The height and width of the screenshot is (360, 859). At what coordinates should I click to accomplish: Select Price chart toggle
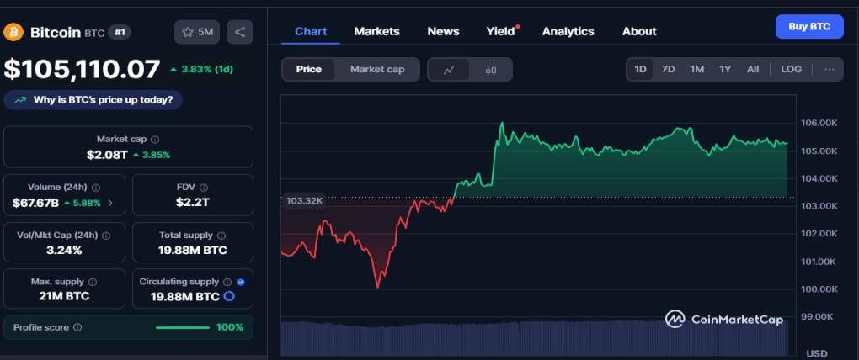(308, 70)
